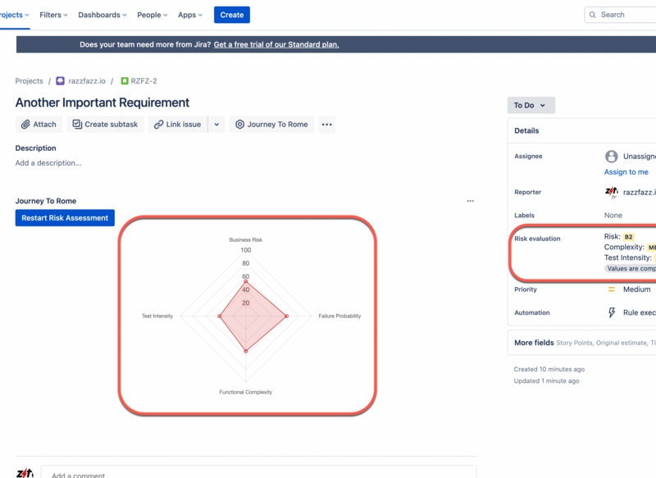Open the three-dot issue actions menu
Screen dimensions: 656x478
coord(327,125)
